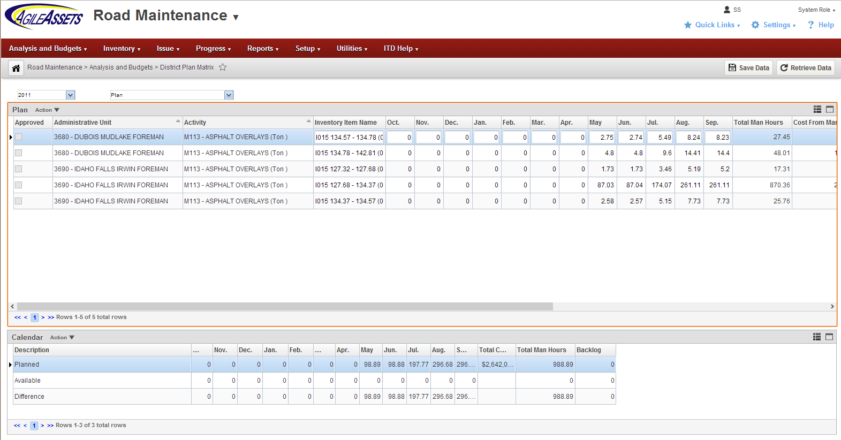Follow the Analysis and Budgets breadcrumb link

(x=121, y=67)
